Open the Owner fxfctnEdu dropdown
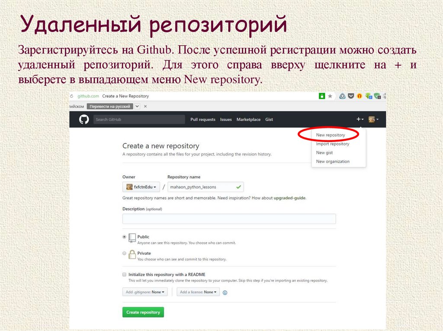This screenshot has height=331, width=443. 141,187
